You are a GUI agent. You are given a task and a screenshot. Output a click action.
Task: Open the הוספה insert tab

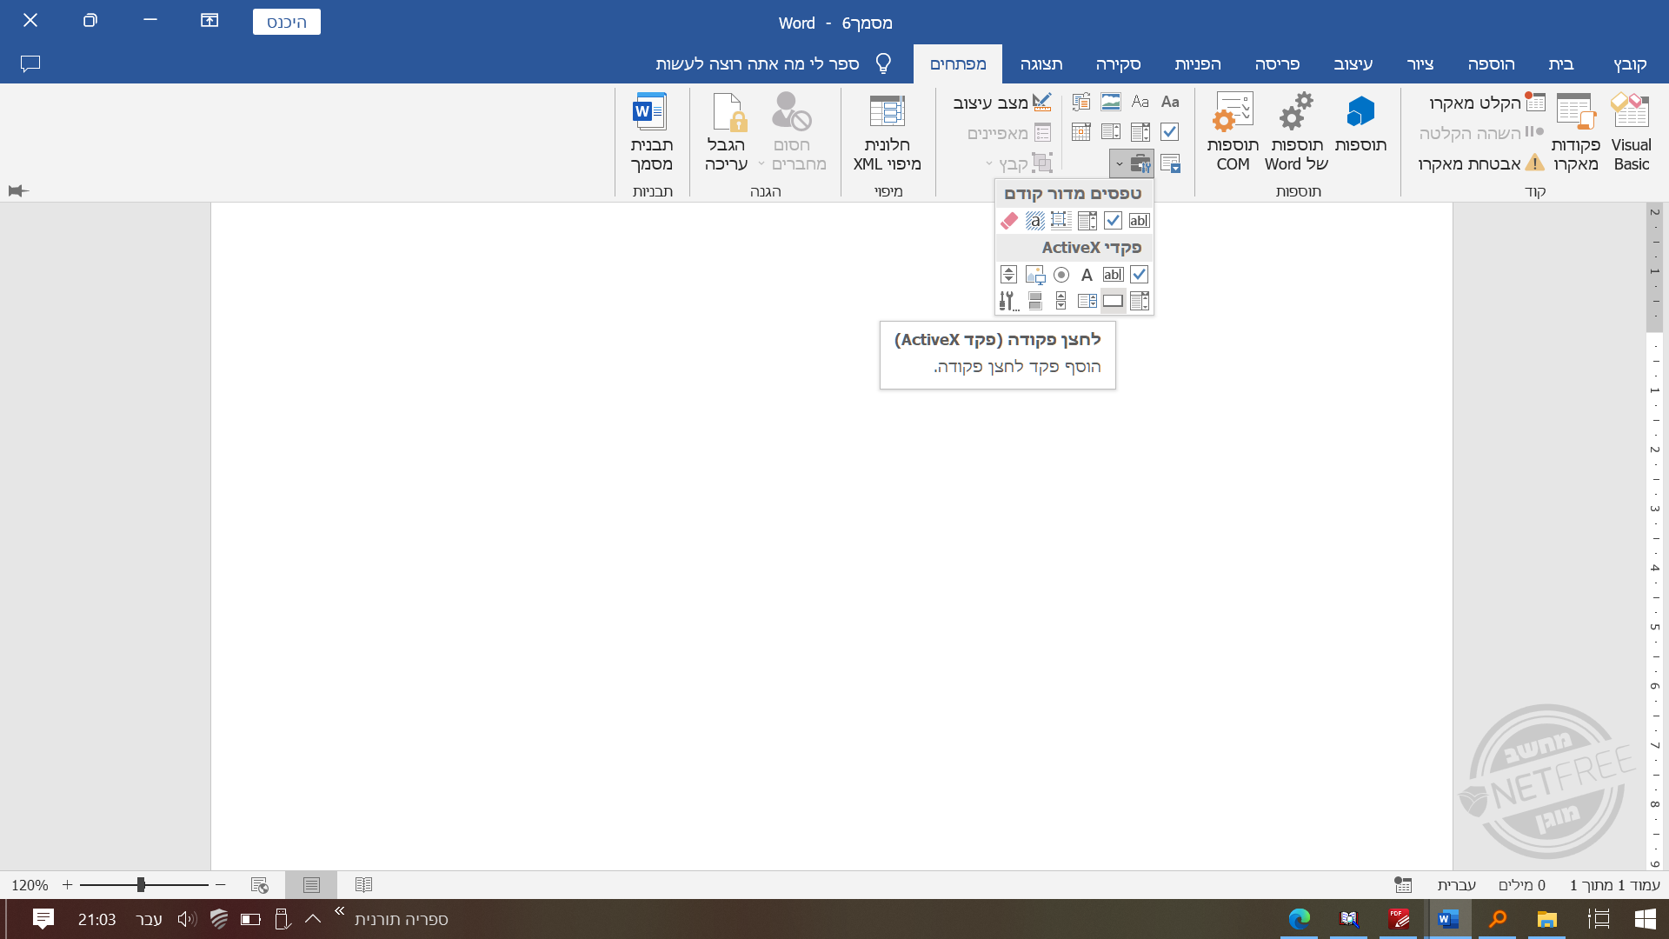(x=1491, y=64)
